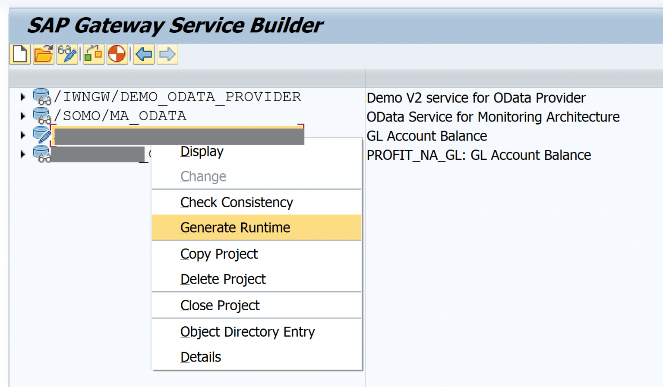Create a new project using the blank page icon
Image resolution: width=663 pixels, height=387 pixels.
pyautogui.click(x=19, y=54)
